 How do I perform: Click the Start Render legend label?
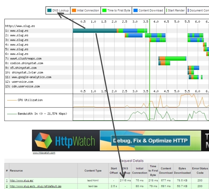pyautogui.click(x=176, y=10)
